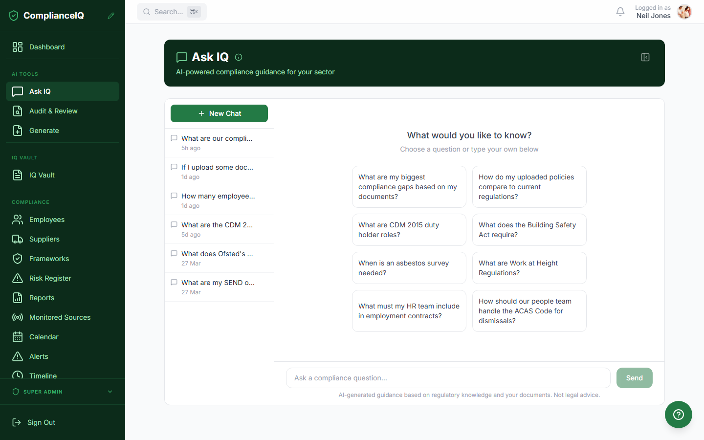Click the Employees people icon

click(x=18, y=220)
